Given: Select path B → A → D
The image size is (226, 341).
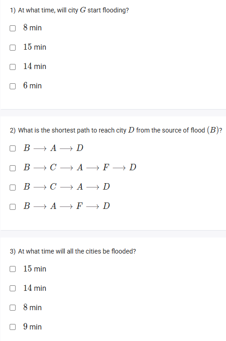Looking at the screenshot, I should point(12,148).
